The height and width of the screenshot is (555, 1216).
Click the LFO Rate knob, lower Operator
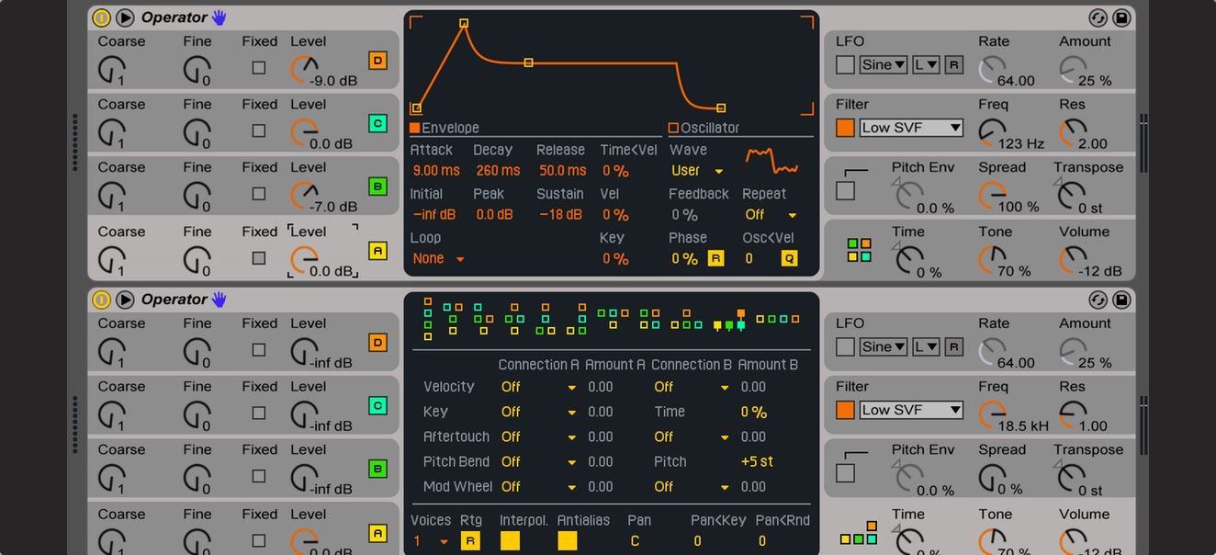pos(992,351)
